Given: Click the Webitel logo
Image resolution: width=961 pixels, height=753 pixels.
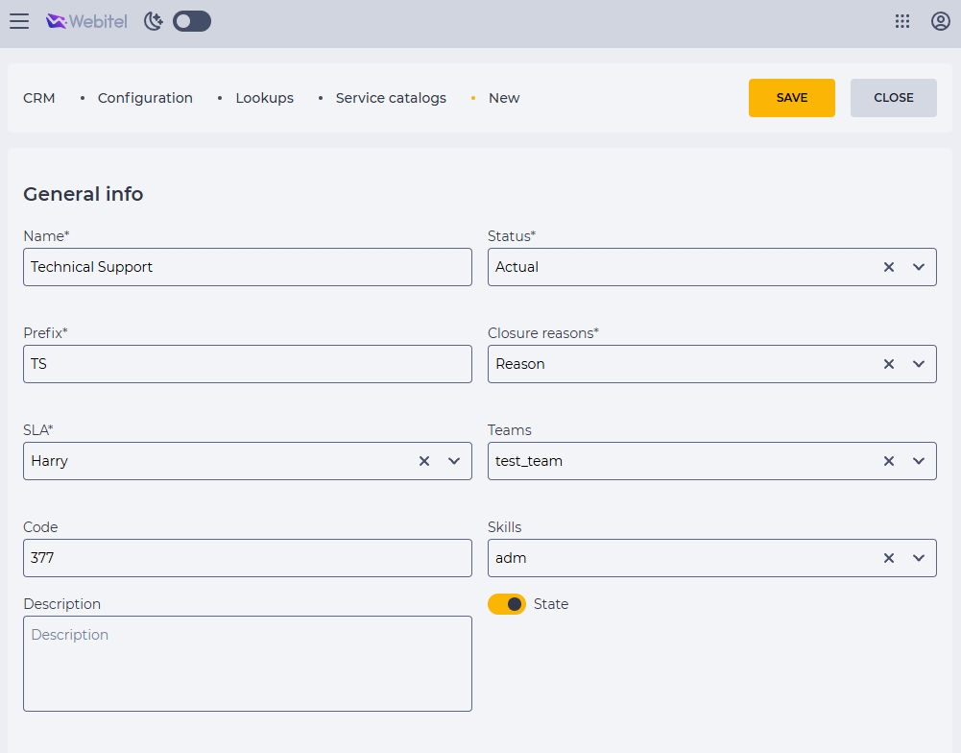Looking at the screenshot, I should pyautogui.click(x=86, y=21).
